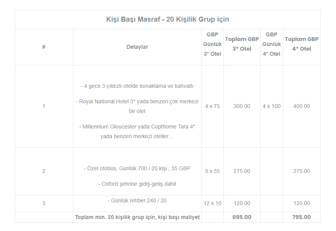Image resolution: width=336 pixels, height=231 pixels.
Task: Click the 4 x 100 daily rate cell
Action: point(272,106)
